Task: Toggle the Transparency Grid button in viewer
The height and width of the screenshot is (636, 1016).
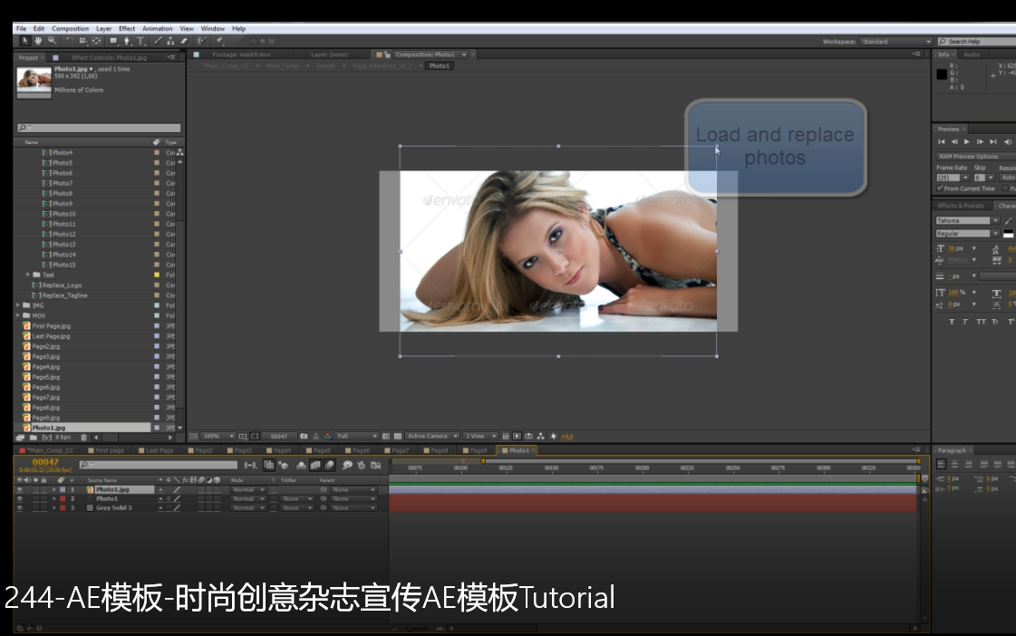Action: coord(398,437)
